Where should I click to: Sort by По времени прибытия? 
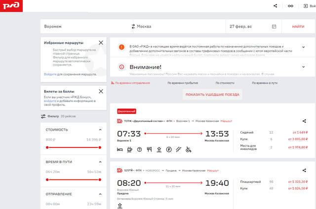click(183, 83)
